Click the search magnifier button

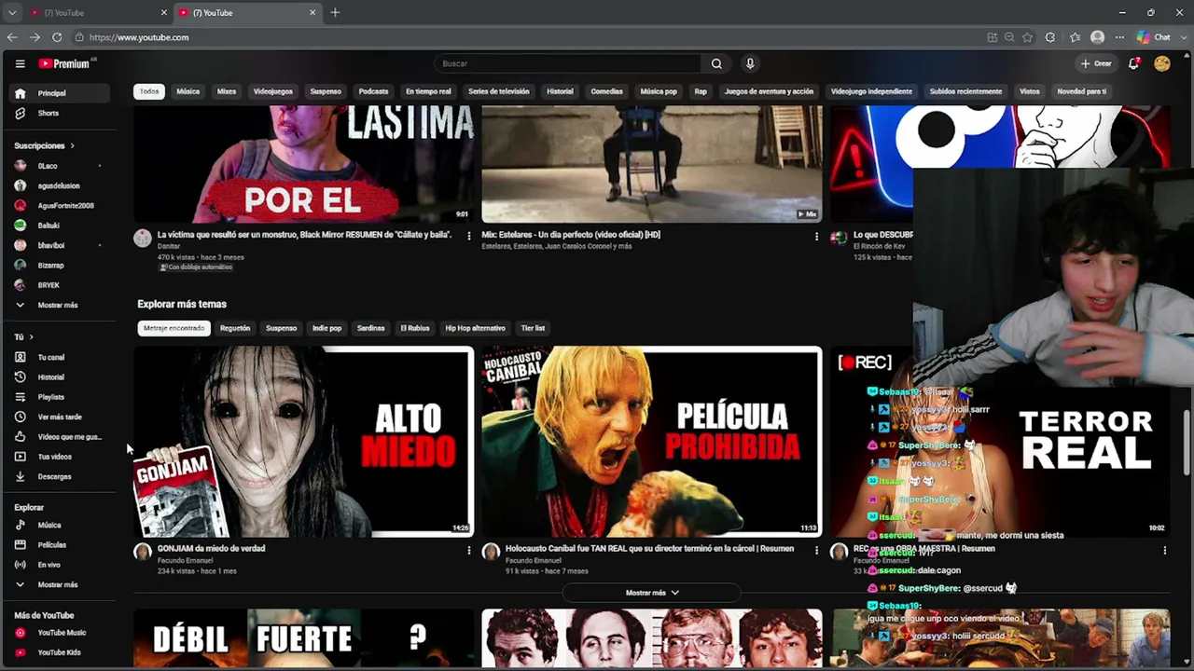(716, 63)
